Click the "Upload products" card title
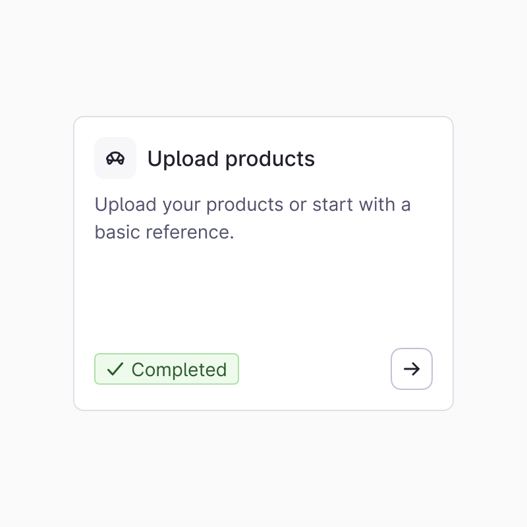 click(x=231, y=159)
